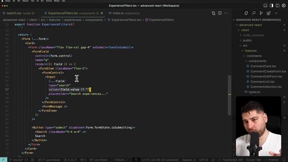Collapse the src folder in explorer

[245, 45]
